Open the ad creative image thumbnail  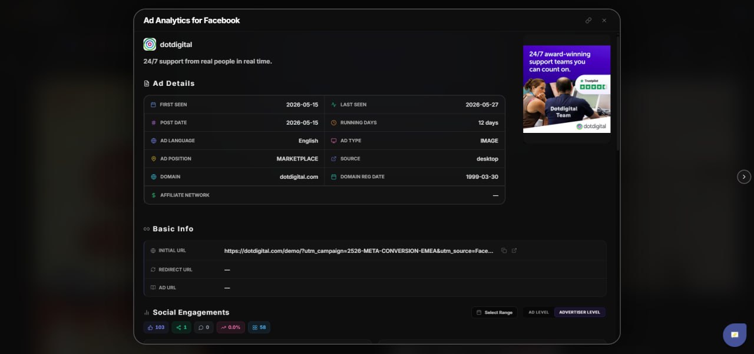[x=567, y=89]
